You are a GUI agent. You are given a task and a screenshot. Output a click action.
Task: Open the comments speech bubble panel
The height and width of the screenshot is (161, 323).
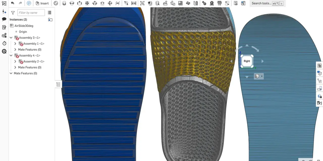point(4,19)
